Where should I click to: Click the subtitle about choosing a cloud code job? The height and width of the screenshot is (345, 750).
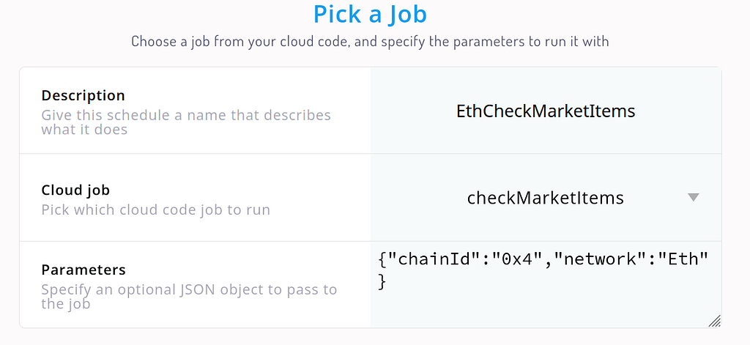pyautogui.click(x=370, y=41)
